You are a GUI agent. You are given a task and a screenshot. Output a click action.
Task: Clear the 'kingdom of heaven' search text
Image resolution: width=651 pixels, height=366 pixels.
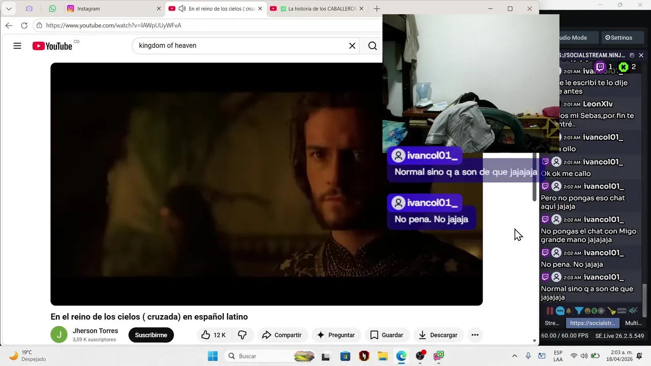coord(352,46)
